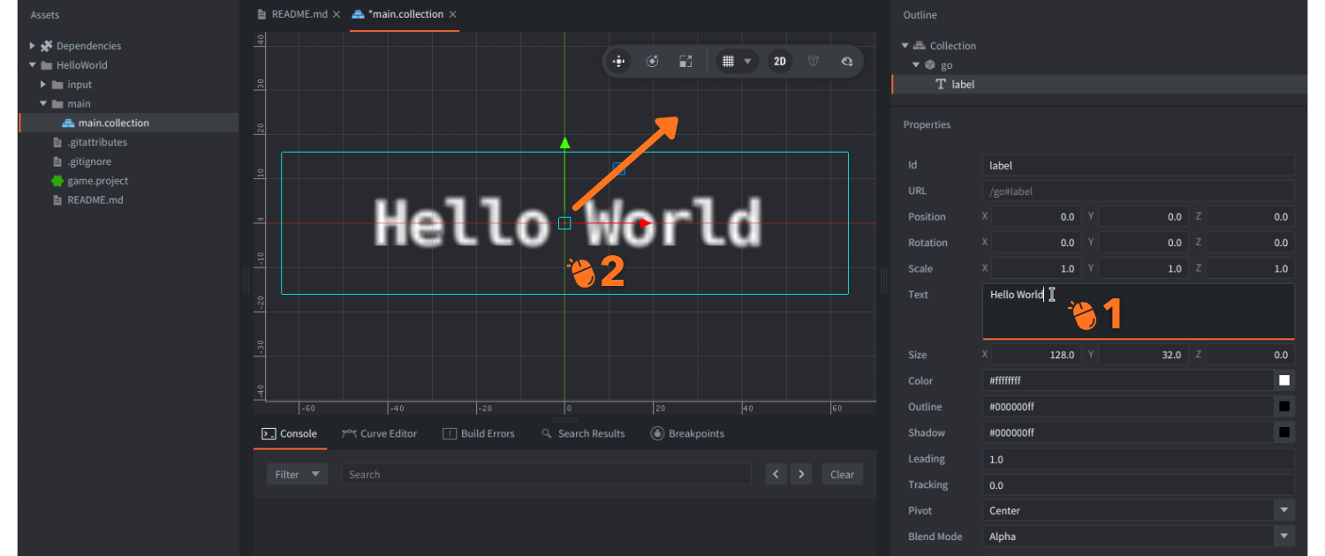Select the Rotate tool in the scene toolbar
Viewport: 1325px width, 556px height.
click(652, 61)
